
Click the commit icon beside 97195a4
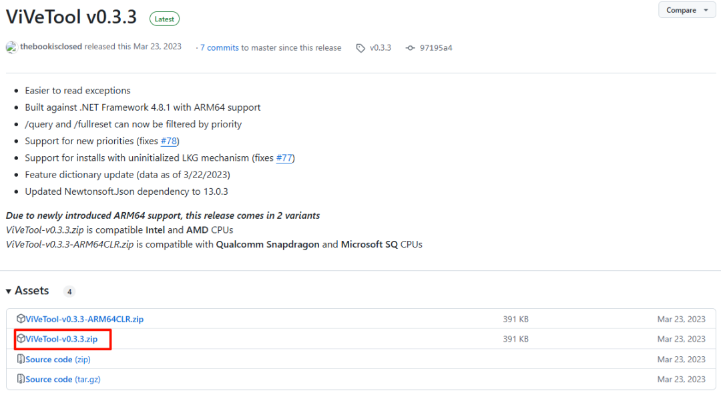[411, 48]
